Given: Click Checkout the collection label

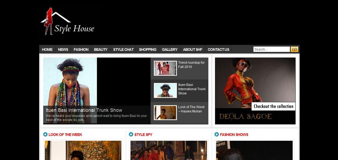Looking at the screenshot, I should 273,106.
